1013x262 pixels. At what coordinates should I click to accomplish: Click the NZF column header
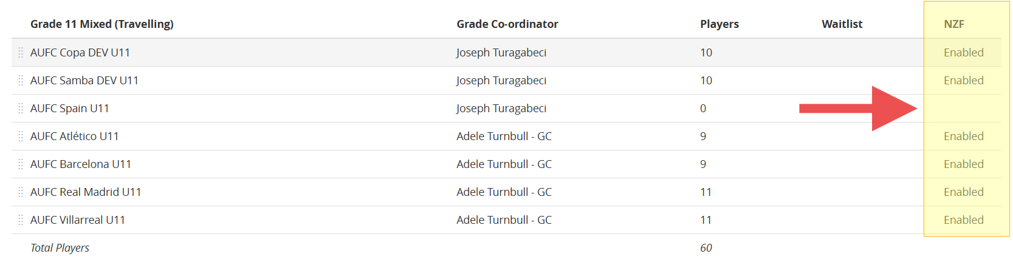tap(954, 24)
